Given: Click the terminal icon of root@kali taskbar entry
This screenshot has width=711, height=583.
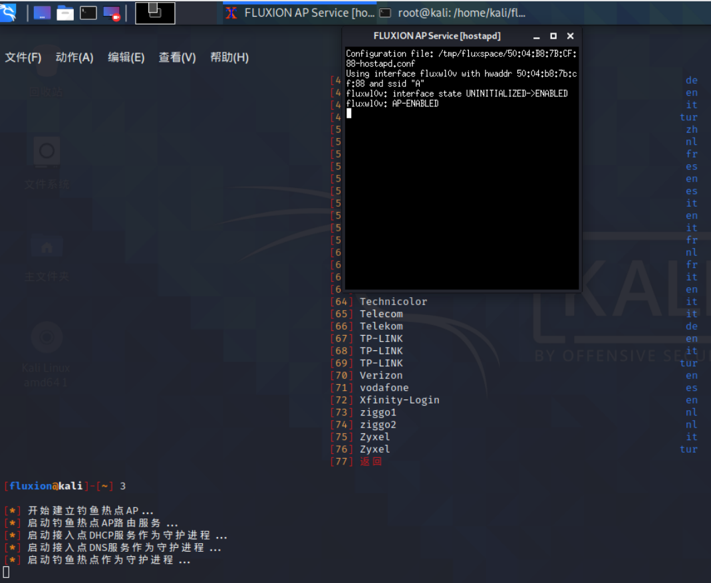Looking at the screenshot, I should pyautogui.click(x=385, y=13).
